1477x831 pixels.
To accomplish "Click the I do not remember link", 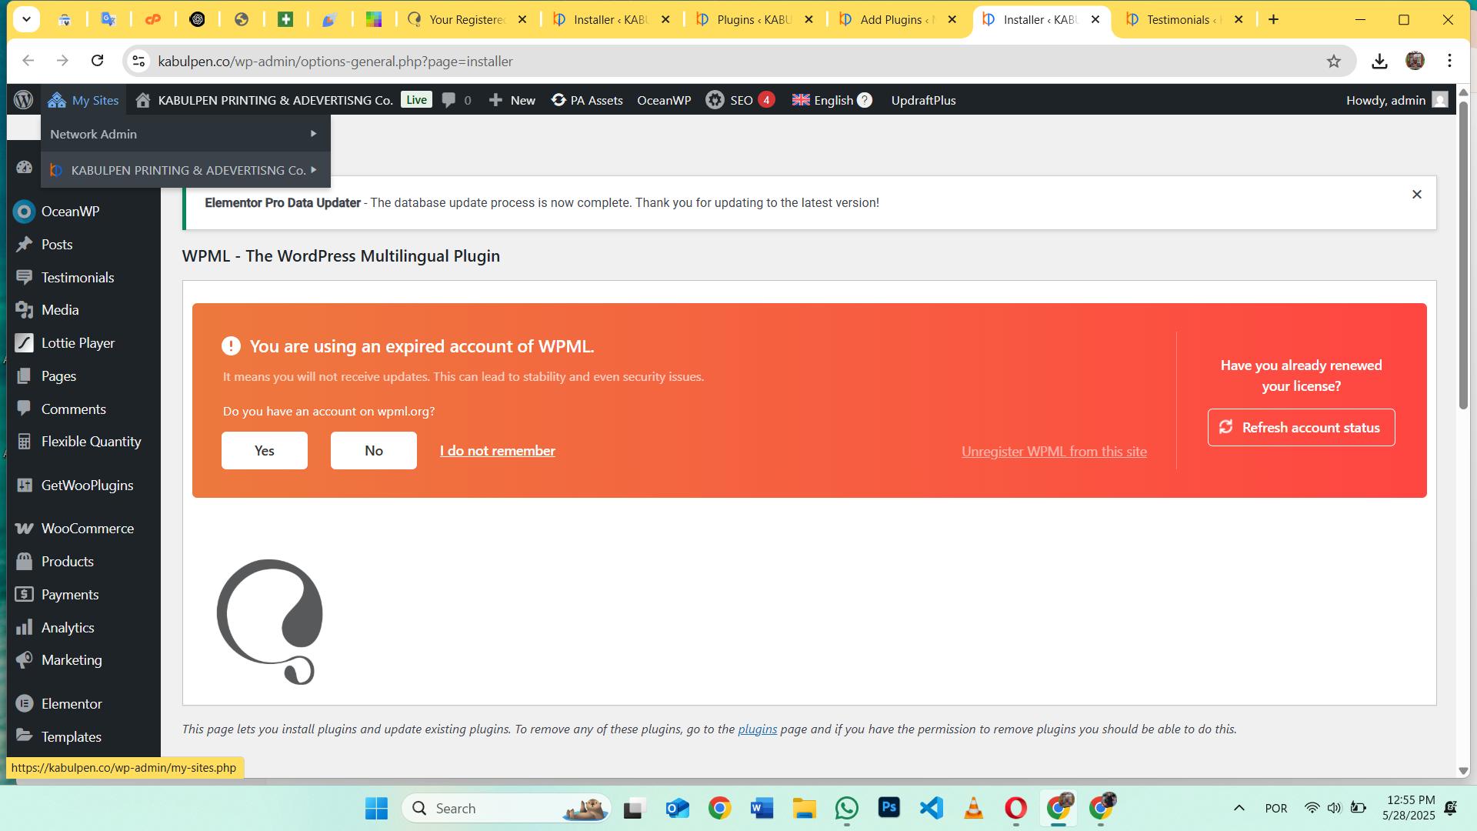I will (497, 450).
